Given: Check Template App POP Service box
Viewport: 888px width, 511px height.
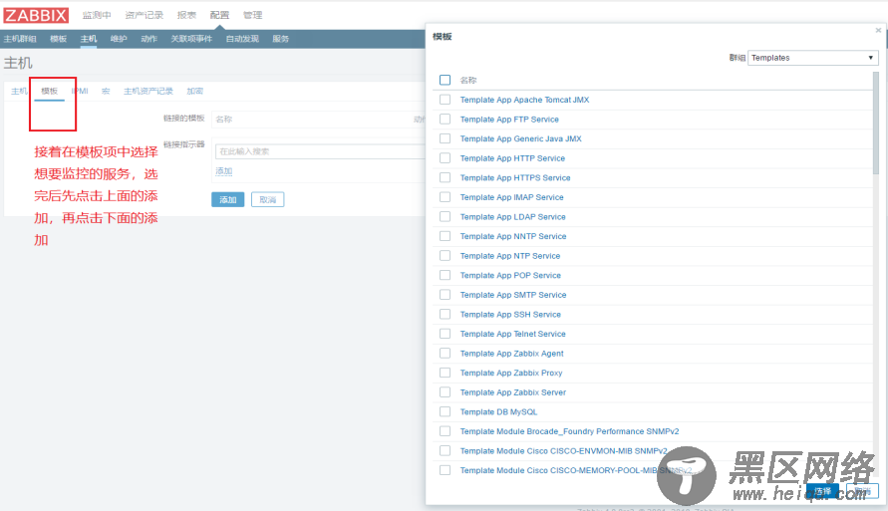Looking at the screenshot, I should click(445, 275).
